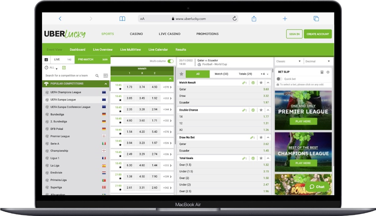Open the Chat support button
This screenshot has width=376, height=216.
(x=317, y=187)
